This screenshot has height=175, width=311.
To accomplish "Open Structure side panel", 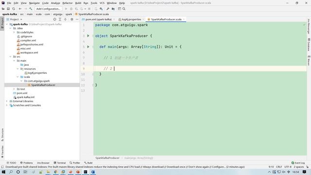I will click(2, 135).
